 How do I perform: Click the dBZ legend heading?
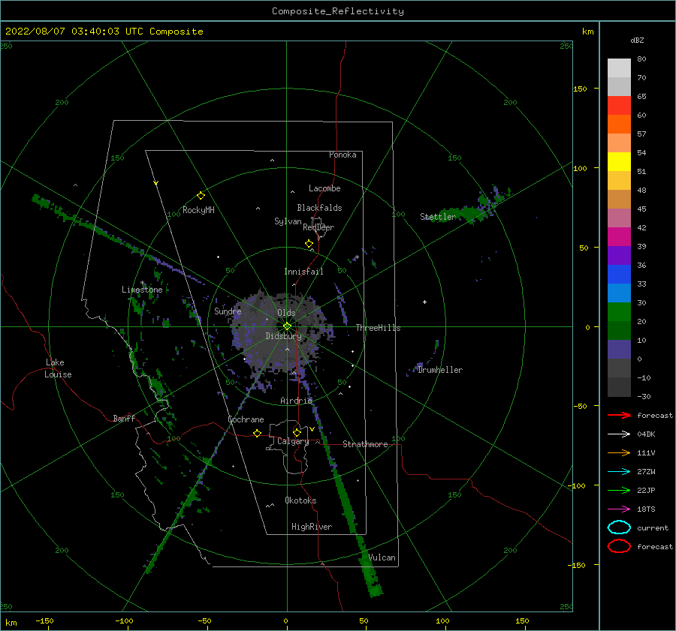[637, 40]
